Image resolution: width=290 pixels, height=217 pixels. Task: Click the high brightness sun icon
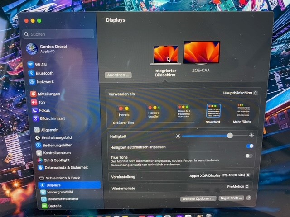point(251,135)
